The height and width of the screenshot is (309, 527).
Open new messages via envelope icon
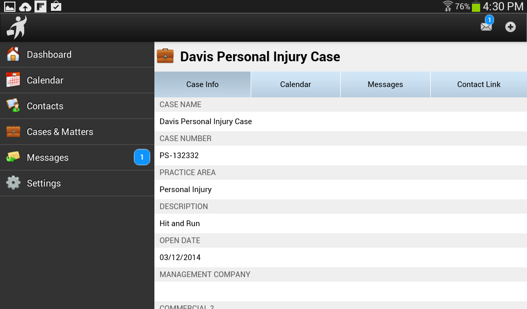click(x=486, y=27)
